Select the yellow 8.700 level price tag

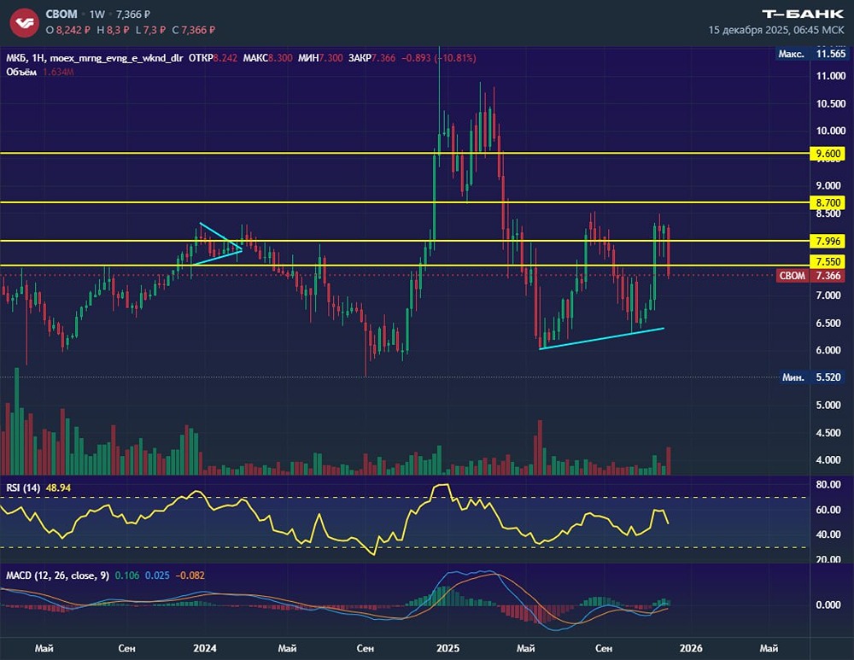[828, 202]
